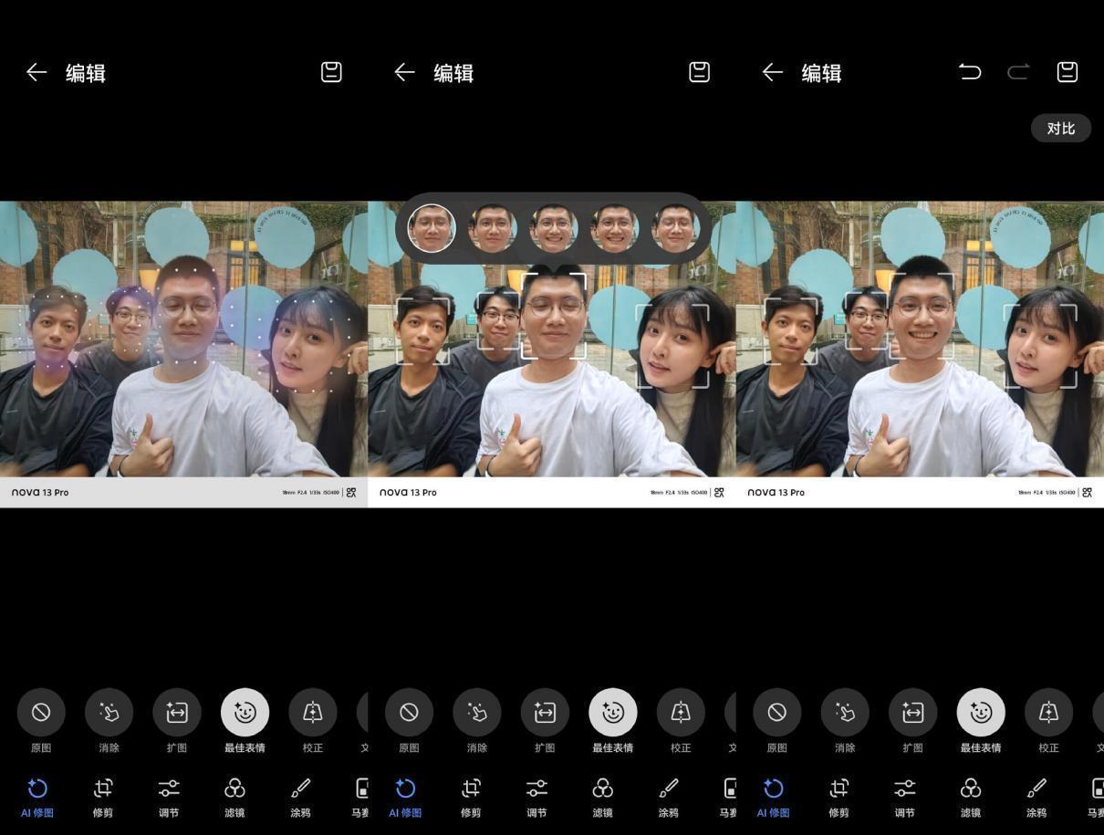The height and width of the screenshot is (835, 1104).
Task: Pick the first selected face thumbnail option
Action: coord(432,228)
